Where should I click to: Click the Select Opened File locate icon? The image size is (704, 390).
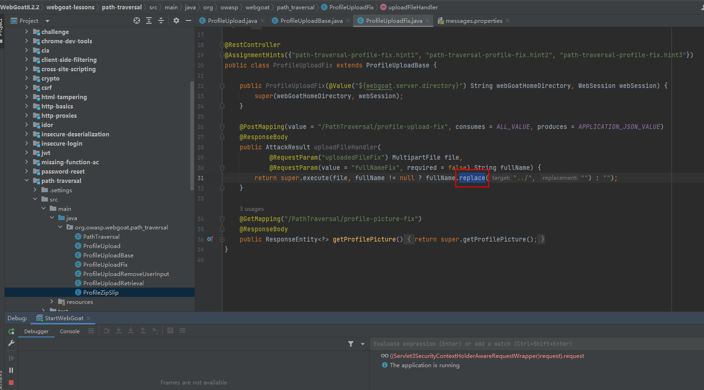tap(137, 20)
